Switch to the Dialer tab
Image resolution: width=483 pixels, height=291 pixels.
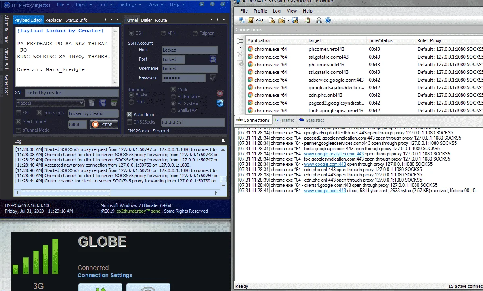pos(146,20)
